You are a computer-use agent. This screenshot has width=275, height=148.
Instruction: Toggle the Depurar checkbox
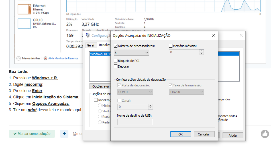(115, 66)
